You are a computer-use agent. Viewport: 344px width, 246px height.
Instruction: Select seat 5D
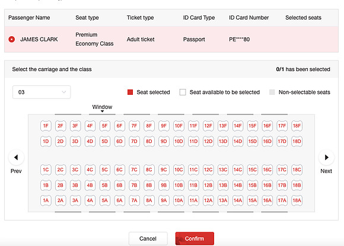pyautogui.click(x=104, y=141)
